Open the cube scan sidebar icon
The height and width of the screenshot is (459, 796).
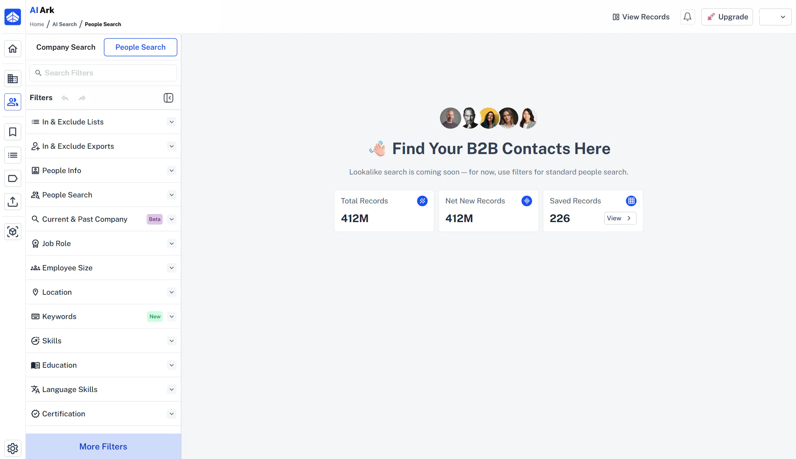[13, 232]
